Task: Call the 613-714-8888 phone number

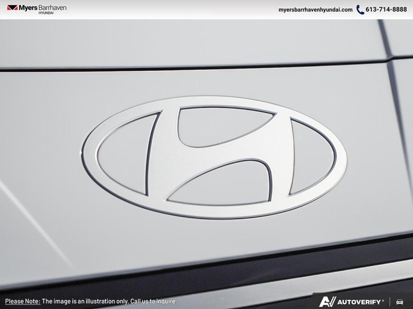Action: (x=386, y=9)
